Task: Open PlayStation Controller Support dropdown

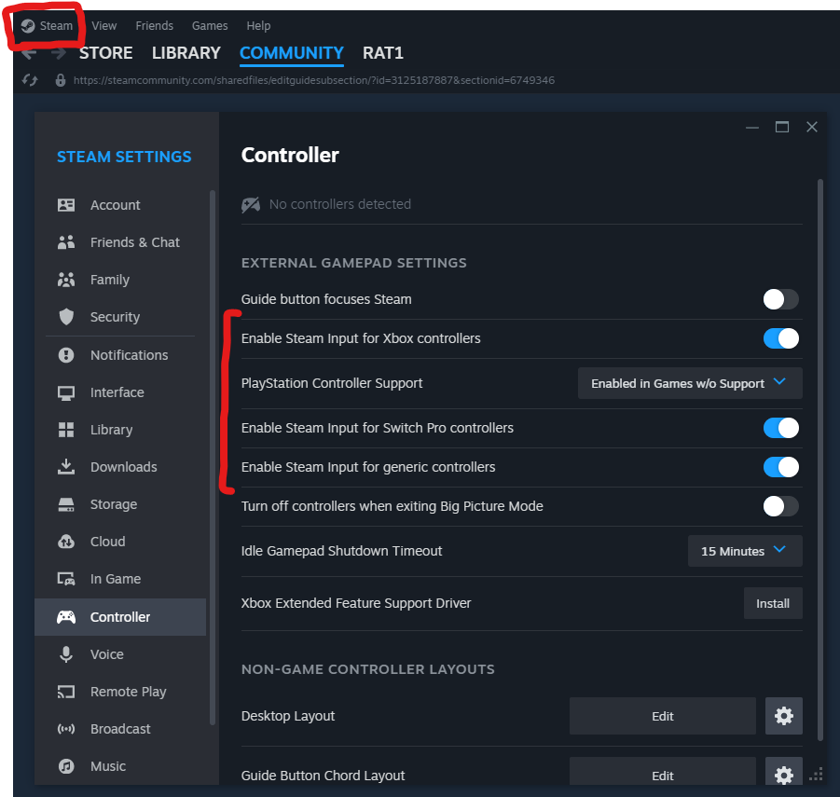Action: [690, 383]
